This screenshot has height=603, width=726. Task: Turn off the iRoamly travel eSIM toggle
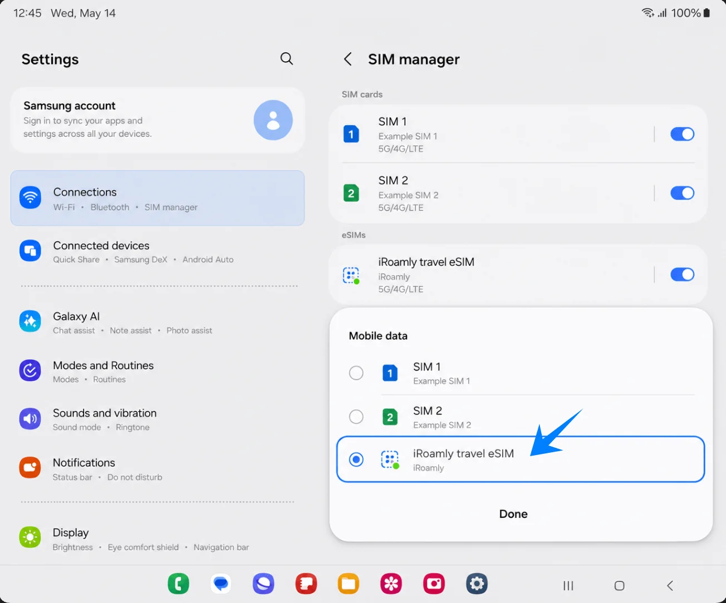[683, 274]
